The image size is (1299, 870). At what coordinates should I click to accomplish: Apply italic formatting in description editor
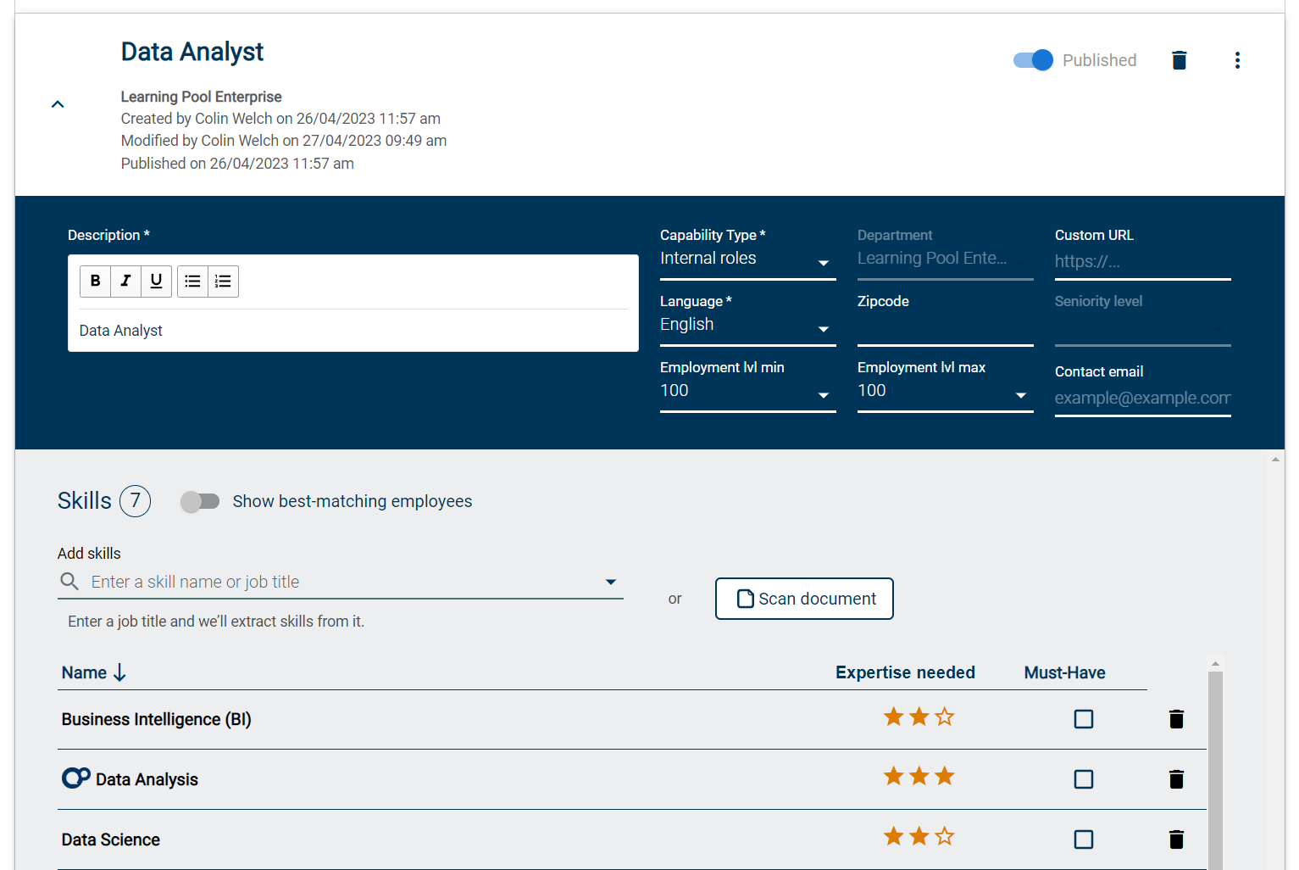point(125,281)
